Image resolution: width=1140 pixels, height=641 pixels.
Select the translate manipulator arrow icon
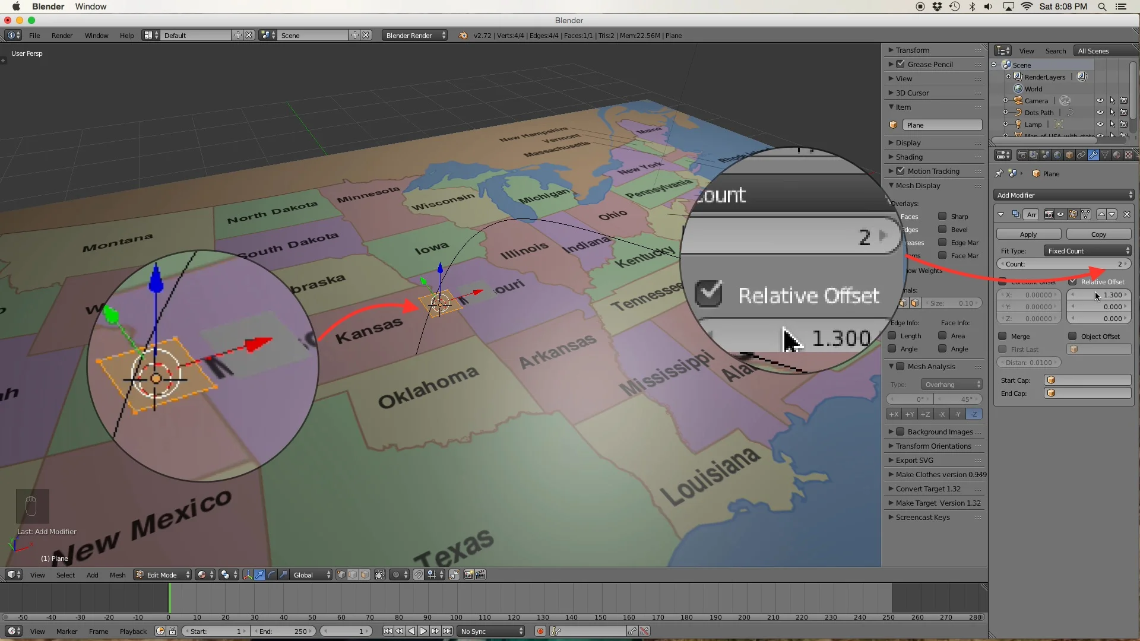coord(259,575)
